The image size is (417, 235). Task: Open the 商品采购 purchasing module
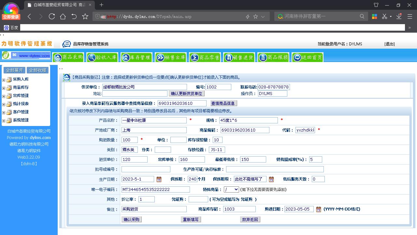(x=68, y=57)
